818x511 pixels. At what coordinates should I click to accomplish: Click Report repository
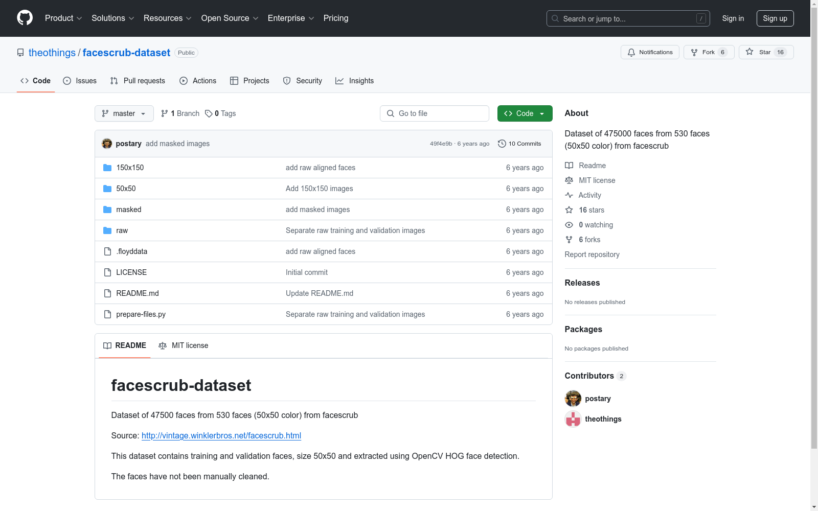592,254
